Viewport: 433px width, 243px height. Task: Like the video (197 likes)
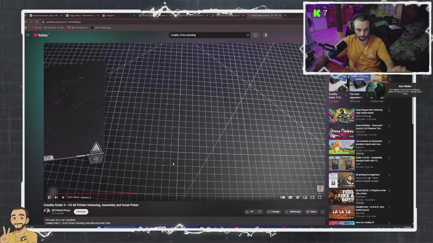coord(250,212)
